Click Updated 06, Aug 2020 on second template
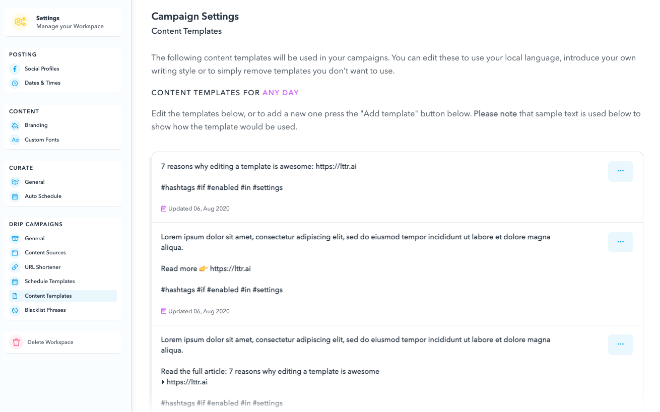This screenshot has width=660, height=412. click(x=199, y=311)
